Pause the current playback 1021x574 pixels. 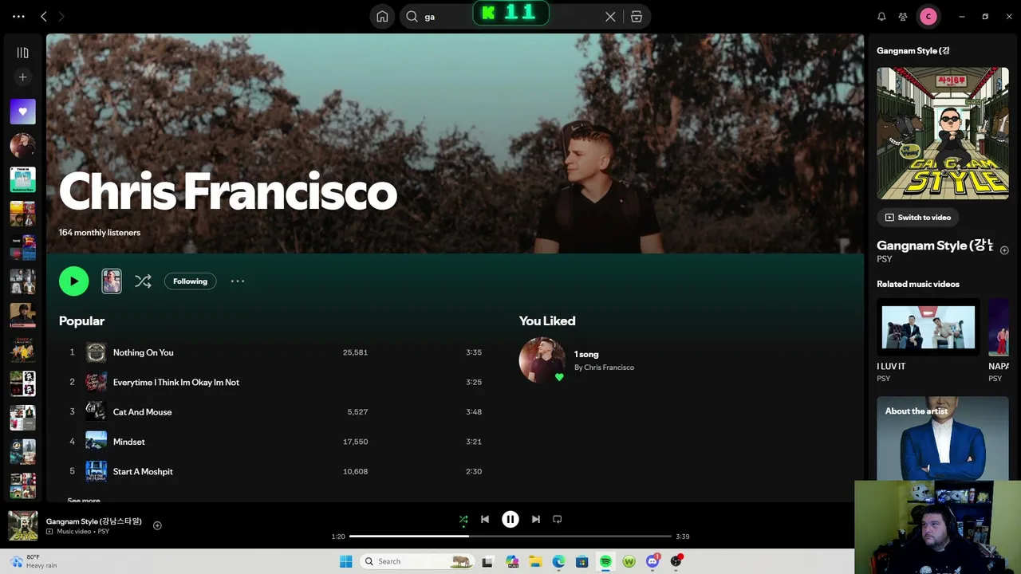point(510,520)
